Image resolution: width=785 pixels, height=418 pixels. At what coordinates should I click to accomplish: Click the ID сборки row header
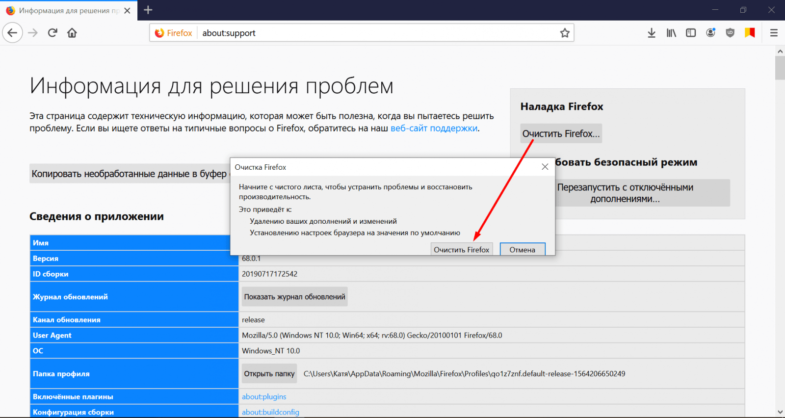click(x=134, y=274)
